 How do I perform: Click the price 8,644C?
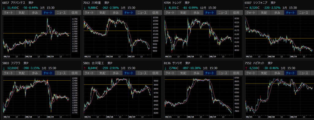click(93, 68)
